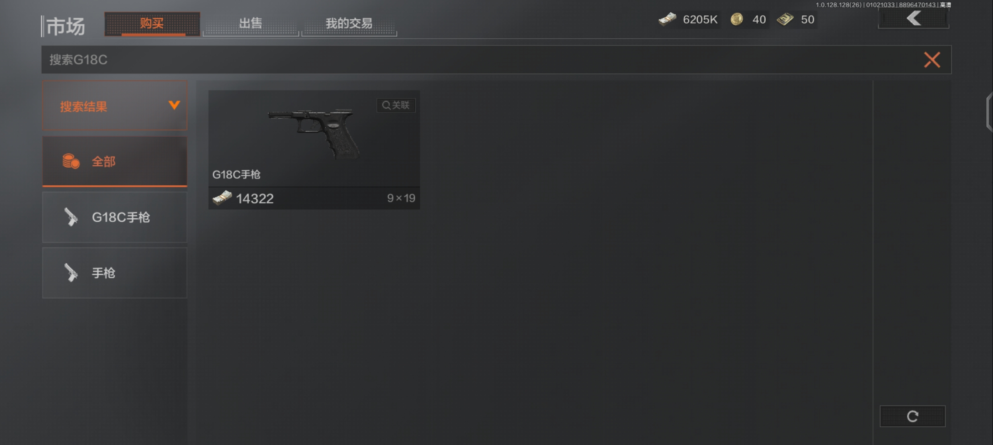Screen dimensions: 993x445
Task: Clear the search with orange X
Action: tap(932, 60)
